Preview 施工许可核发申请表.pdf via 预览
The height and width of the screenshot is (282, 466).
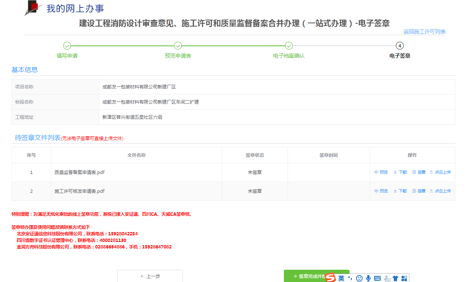pos(381,191)
